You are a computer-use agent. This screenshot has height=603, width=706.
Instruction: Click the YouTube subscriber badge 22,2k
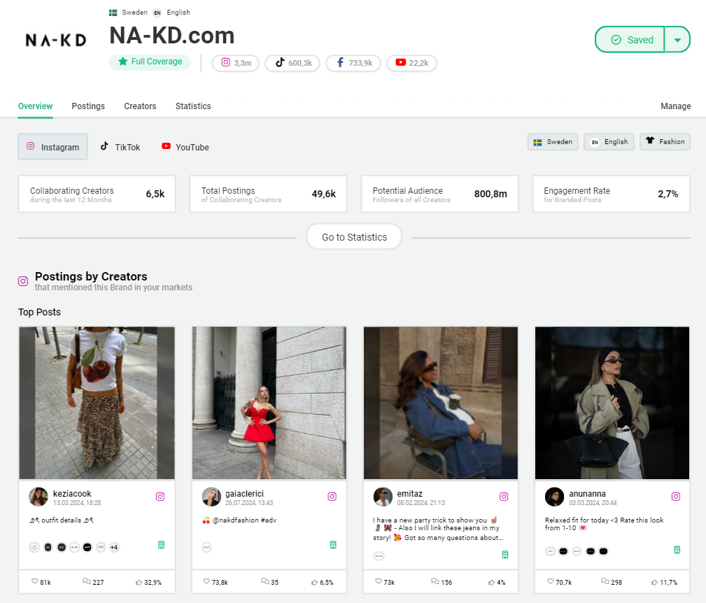[x=411, y=63]
